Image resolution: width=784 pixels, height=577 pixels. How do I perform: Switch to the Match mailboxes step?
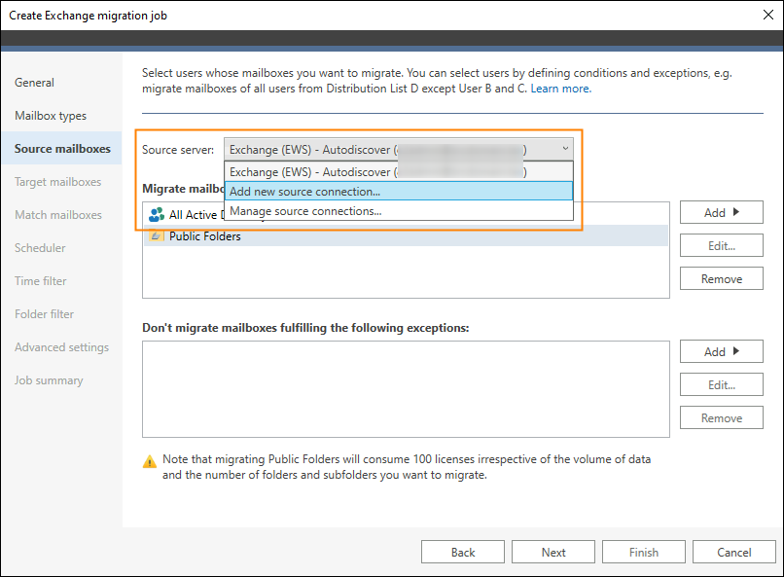coord(58,214)
